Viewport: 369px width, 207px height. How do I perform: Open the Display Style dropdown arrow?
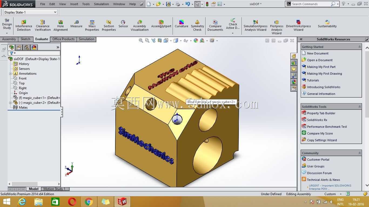pos(181,41)
